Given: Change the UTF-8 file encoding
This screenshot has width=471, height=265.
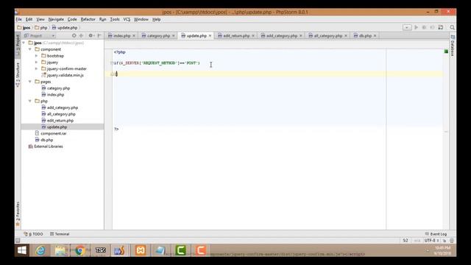Looking at the screenshot, I should 432,241.
